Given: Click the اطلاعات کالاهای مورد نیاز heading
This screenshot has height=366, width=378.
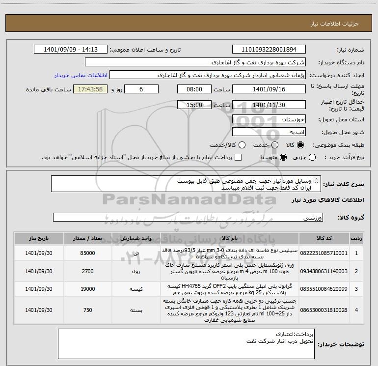Looking at the screenshot, I should [327, 200].
